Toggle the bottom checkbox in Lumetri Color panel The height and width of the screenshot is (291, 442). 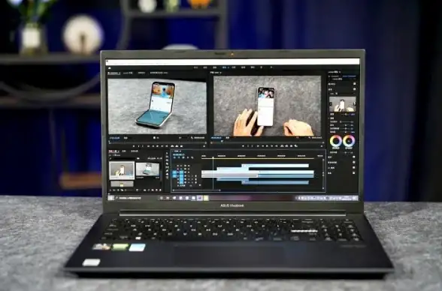click(354, 173)
